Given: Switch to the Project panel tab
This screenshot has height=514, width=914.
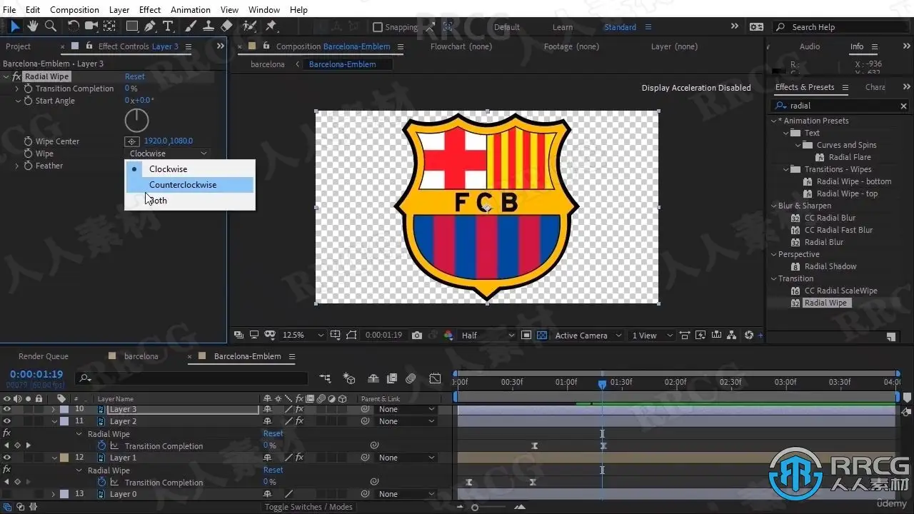Looking at the screenshot, I should click(x=18, y=46).
